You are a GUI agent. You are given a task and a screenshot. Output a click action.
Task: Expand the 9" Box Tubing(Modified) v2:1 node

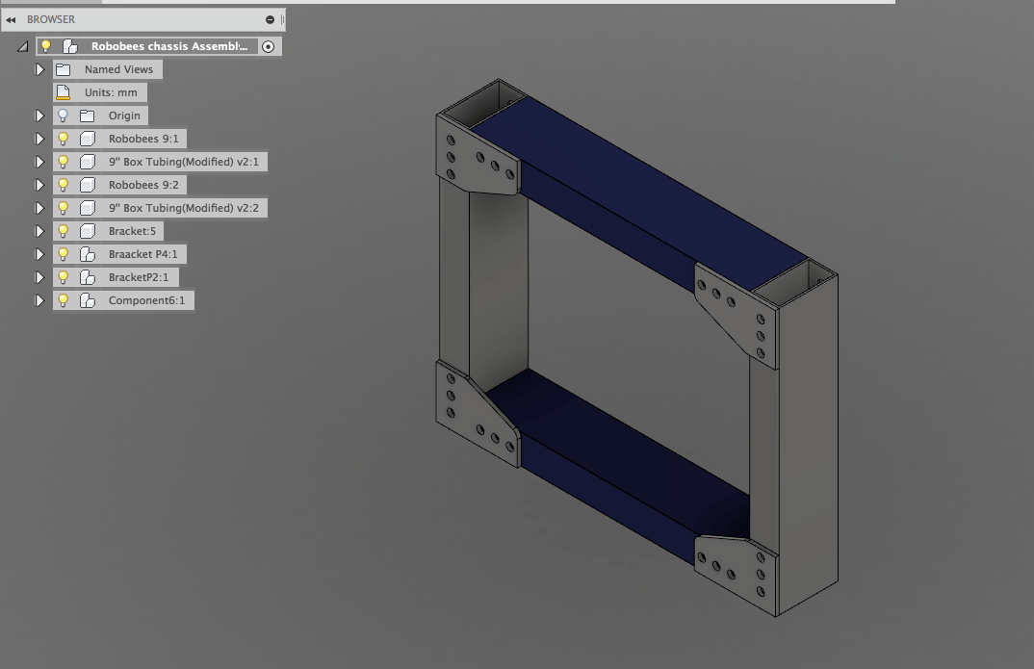[x=39, y=162]
